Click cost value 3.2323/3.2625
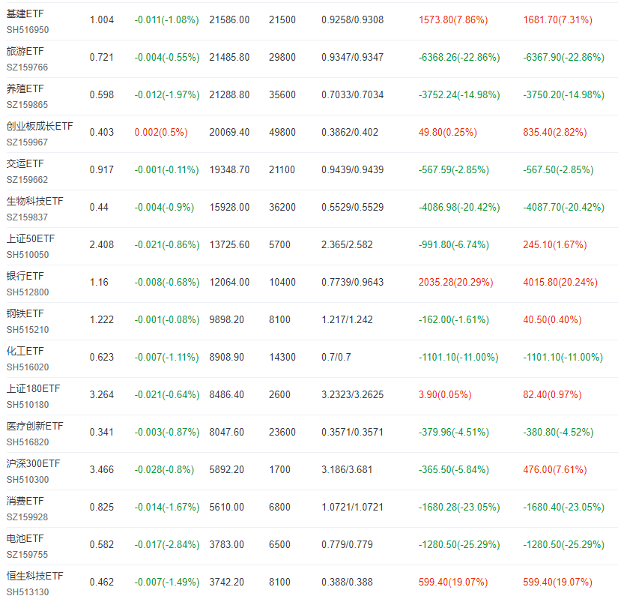618x602 pixels. click(x=352, y=394)
